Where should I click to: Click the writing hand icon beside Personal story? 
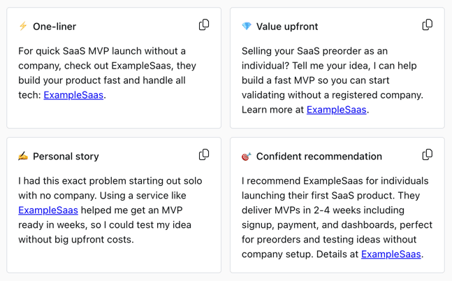pyautogui.click(x=23, y=157)
